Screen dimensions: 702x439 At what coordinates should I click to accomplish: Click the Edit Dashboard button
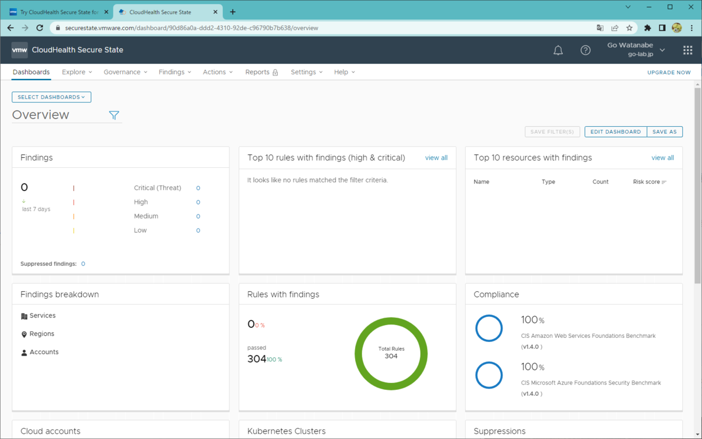615,132
